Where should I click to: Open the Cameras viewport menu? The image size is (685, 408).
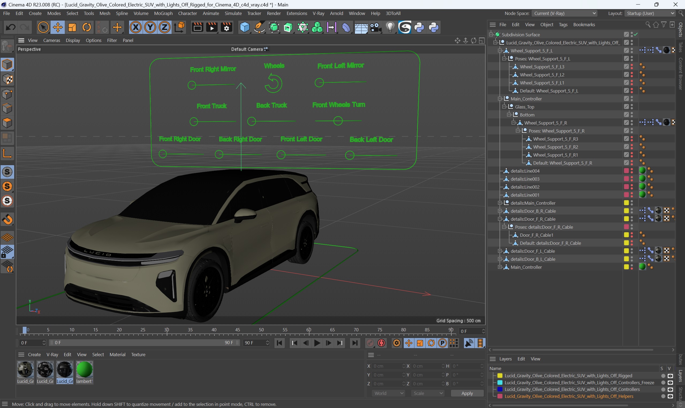click(x=51, y=40)
